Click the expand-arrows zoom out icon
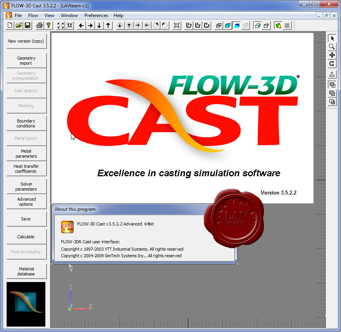Viewport: 341px width, 332px height. pos(60,26)
